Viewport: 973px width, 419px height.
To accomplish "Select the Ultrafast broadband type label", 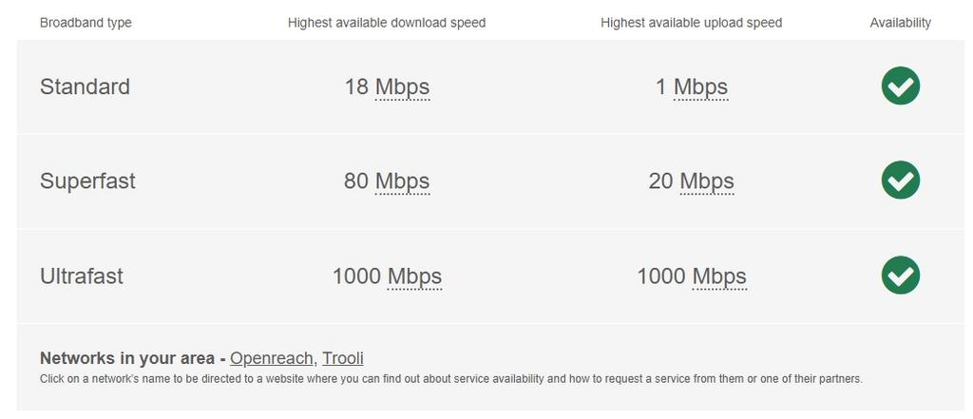I will click(x=82, y=276).
